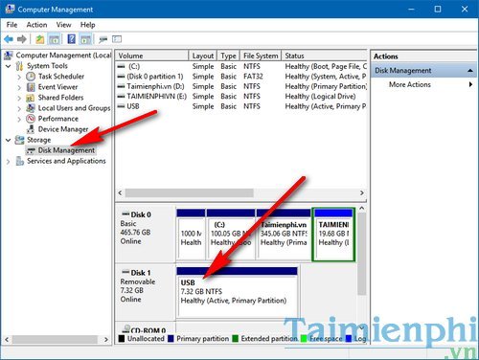Click the blue Help toolbar icon
The height and width of the screenshot is (360, 479).
pyautogui.click(x=72, y=39)
